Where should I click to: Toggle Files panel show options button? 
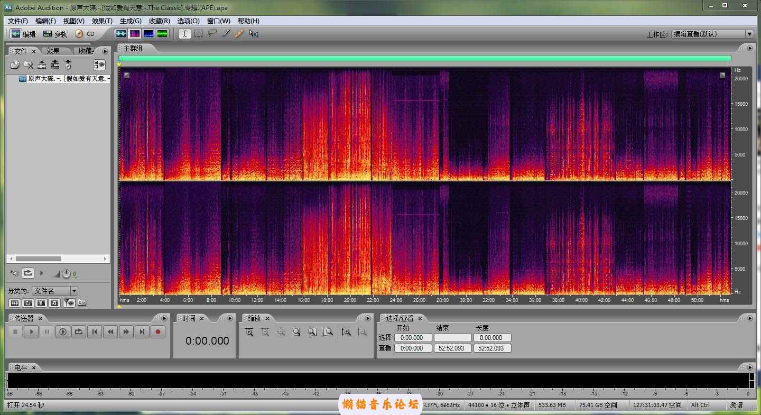(x=99, y=65)
